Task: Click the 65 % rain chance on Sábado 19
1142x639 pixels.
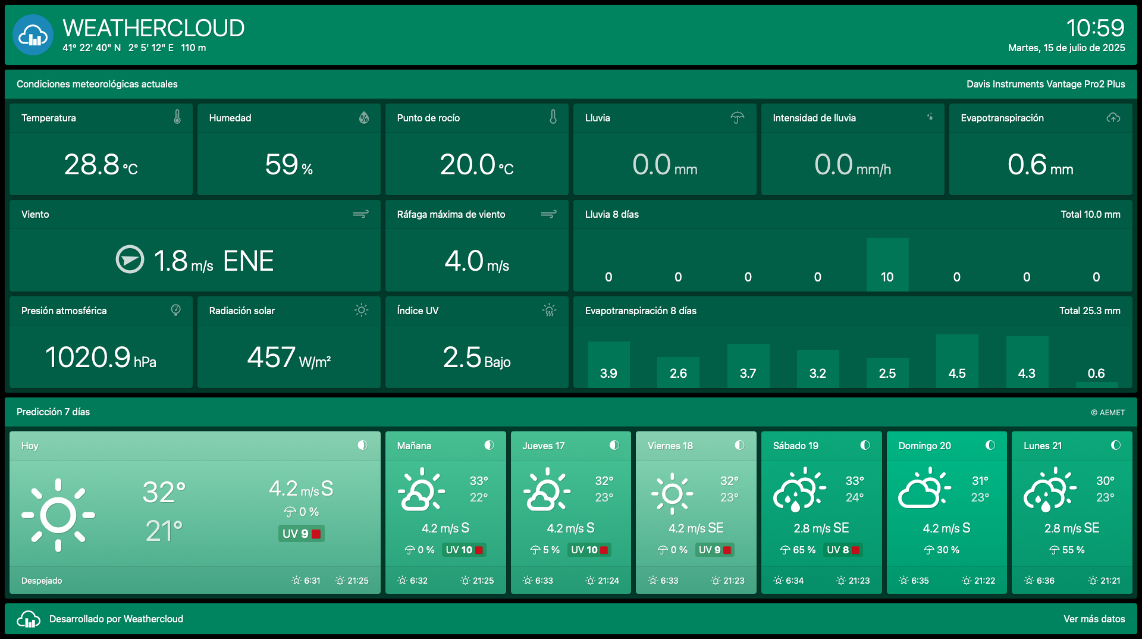Action: [x=798, y=550]
